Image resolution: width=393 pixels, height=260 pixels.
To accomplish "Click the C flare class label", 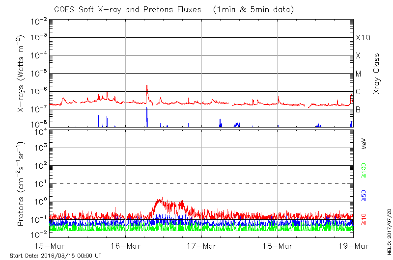I will click(x=358, y=92).
